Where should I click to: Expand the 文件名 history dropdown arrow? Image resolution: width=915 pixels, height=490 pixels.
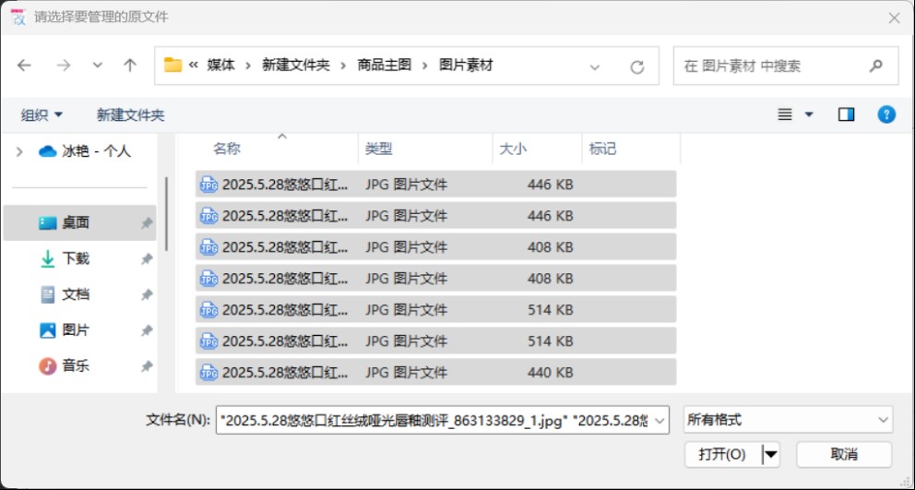click(x=660, y=421)
